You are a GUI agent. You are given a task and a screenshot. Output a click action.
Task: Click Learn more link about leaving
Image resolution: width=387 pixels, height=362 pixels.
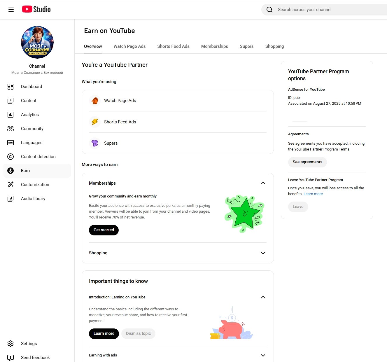tap(313, 194)
